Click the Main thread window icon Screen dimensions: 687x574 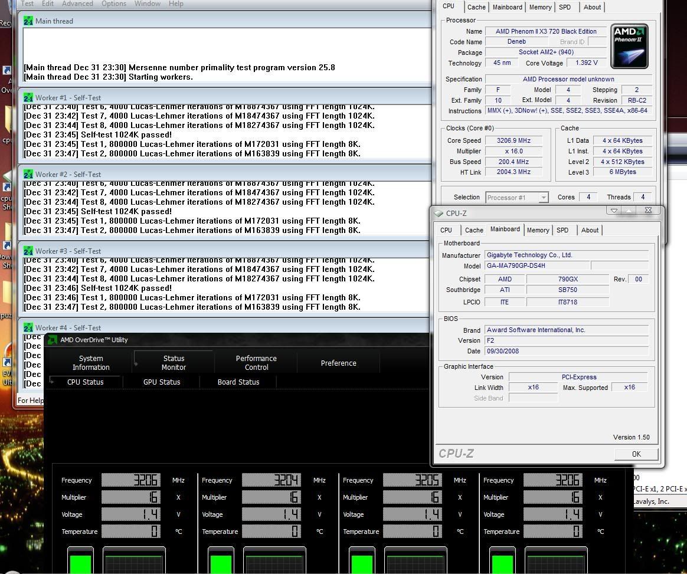point(28,21)
